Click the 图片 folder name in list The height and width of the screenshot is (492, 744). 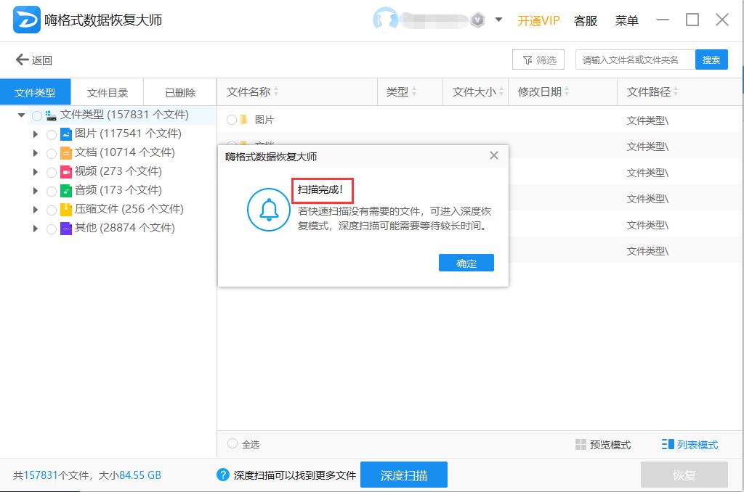pyautogui.click(x=264, y=120)
